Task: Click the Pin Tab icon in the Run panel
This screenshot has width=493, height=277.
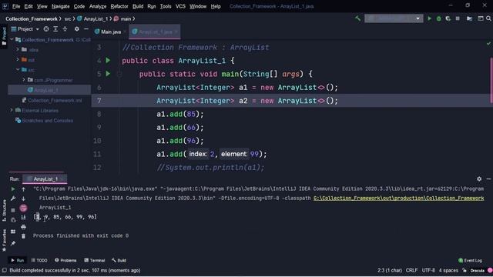Action: (13, 243)
